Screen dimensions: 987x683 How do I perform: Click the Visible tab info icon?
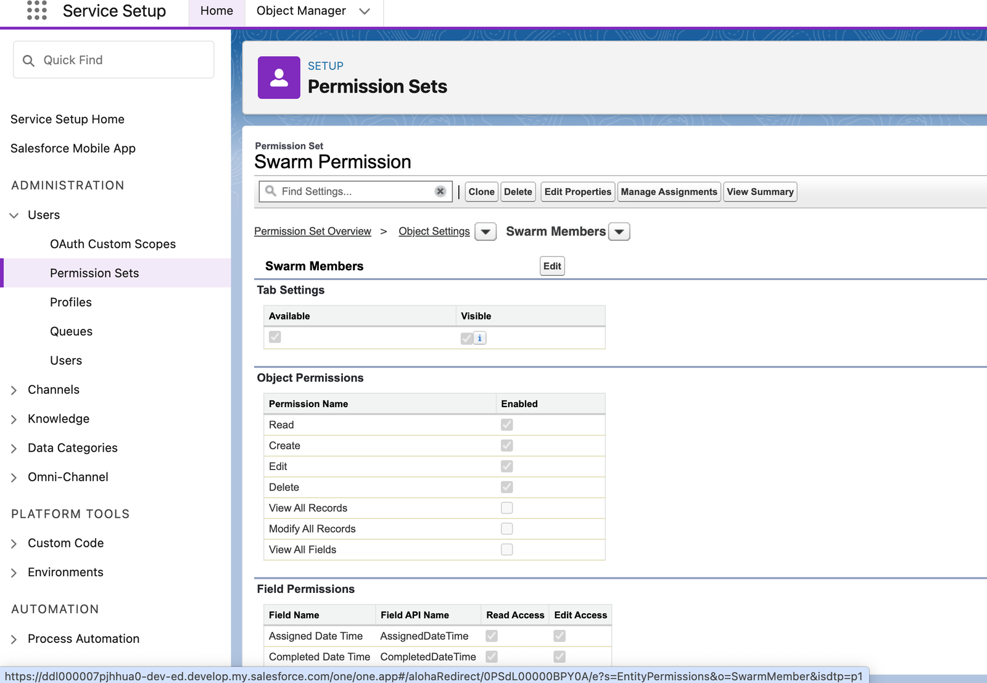click(480, 338)
